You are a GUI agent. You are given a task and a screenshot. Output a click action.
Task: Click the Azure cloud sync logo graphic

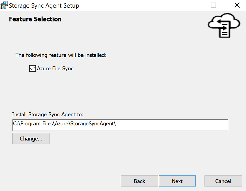[x=224, y=25]
